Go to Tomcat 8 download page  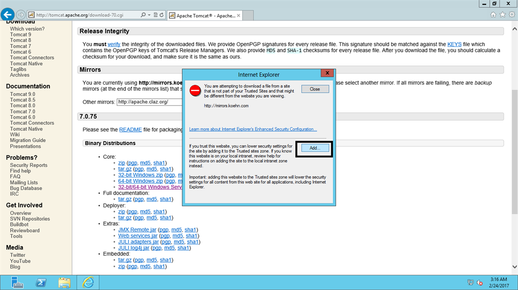(x=20, y=40)
